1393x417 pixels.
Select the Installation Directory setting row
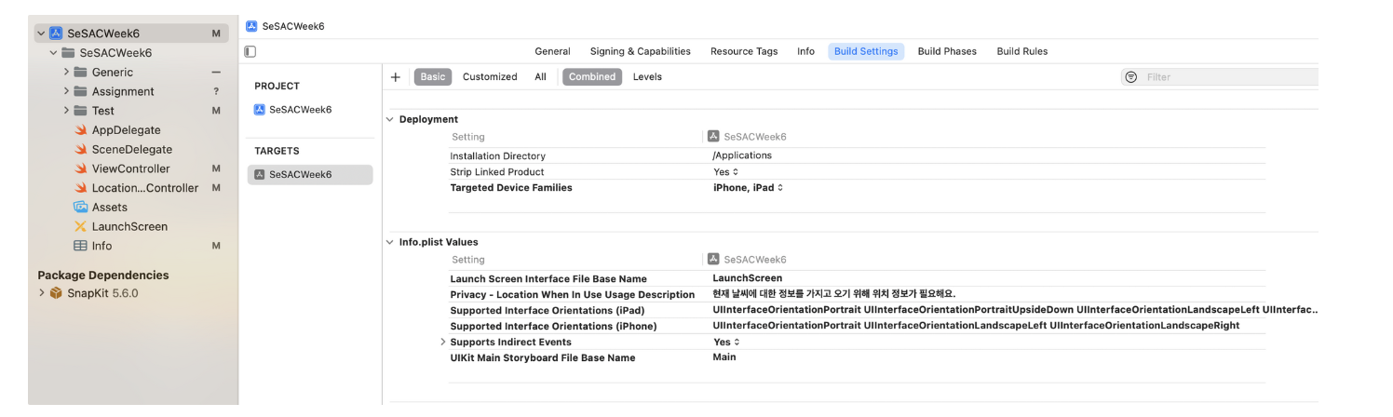click(x=858, y=156)
